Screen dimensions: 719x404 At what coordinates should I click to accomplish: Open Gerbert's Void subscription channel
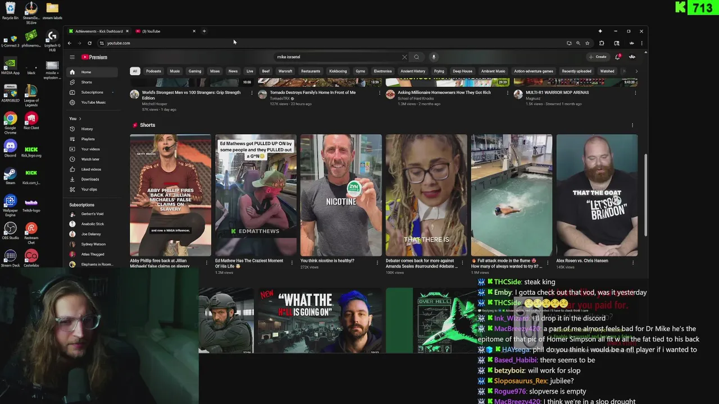click(92, 214)
